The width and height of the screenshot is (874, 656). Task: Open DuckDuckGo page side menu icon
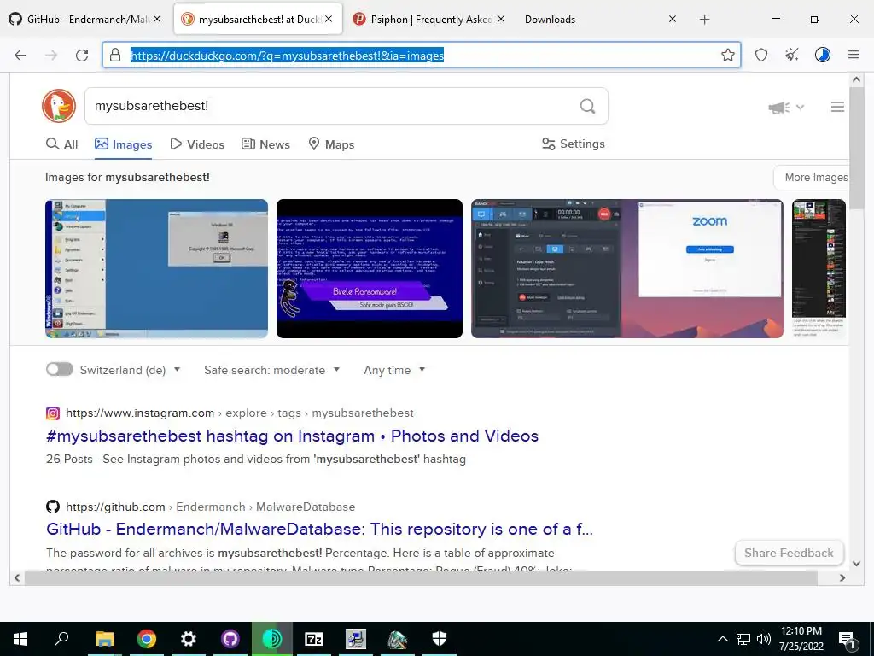pyautogui.click(x=837, y=107)
